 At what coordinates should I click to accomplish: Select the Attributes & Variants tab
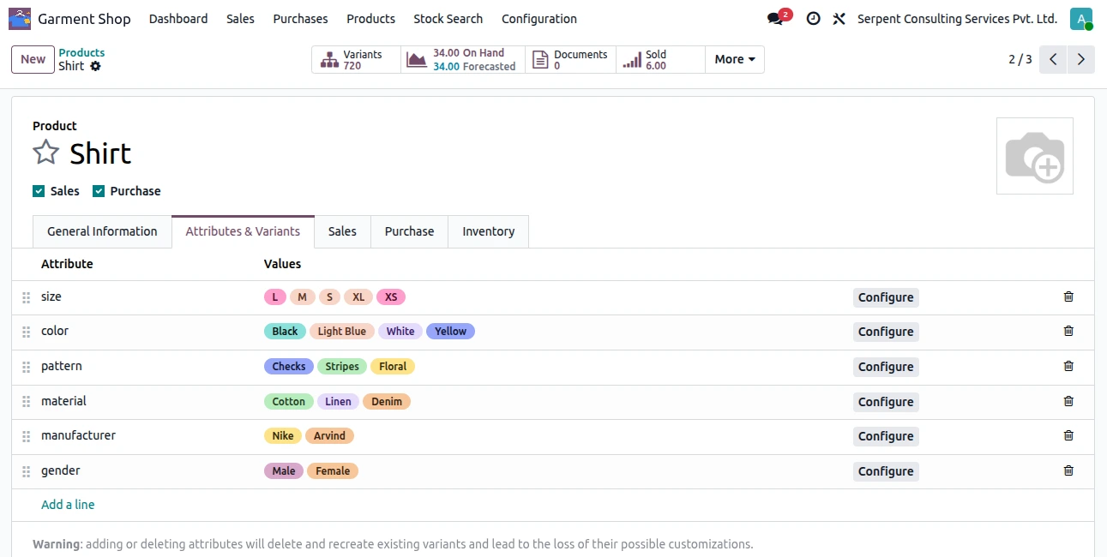[x=243, y=231]
